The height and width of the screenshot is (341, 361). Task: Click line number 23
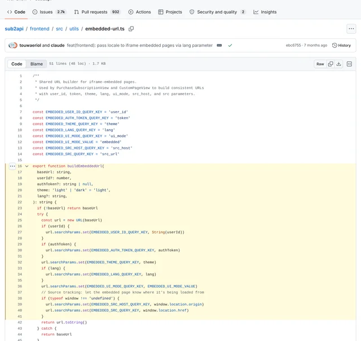(x=20, y=208)
